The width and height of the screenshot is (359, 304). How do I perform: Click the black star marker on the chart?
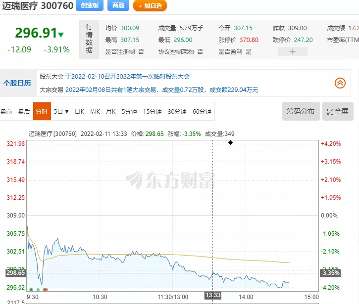pyautogui.click(x=230, y=143)
